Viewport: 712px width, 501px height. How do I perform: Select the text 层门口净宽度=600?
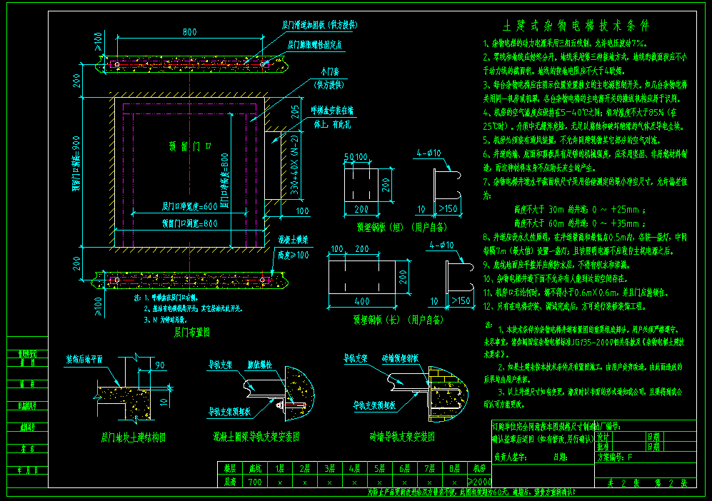189,206
